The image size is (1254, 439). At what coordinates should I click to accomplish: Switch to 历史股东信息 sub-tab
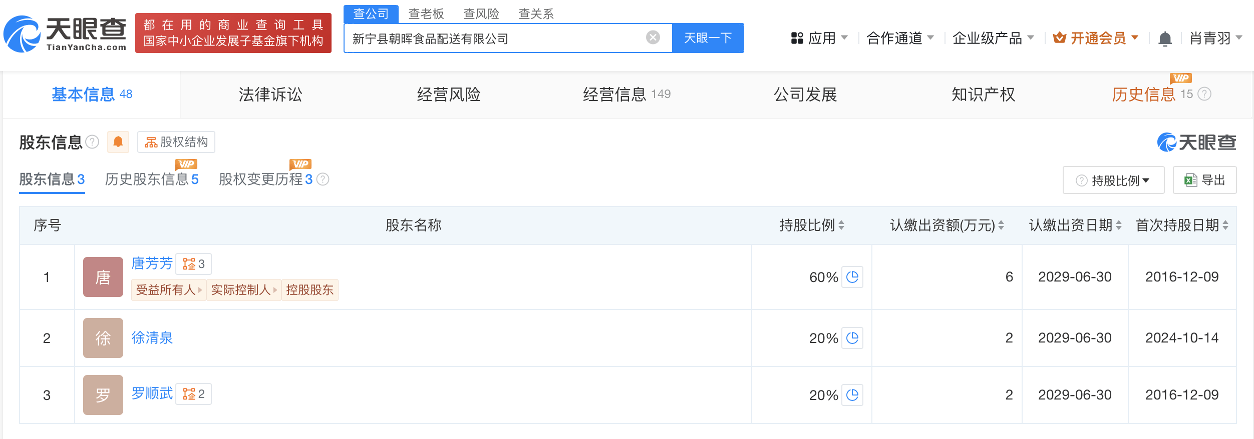(152, 179)
